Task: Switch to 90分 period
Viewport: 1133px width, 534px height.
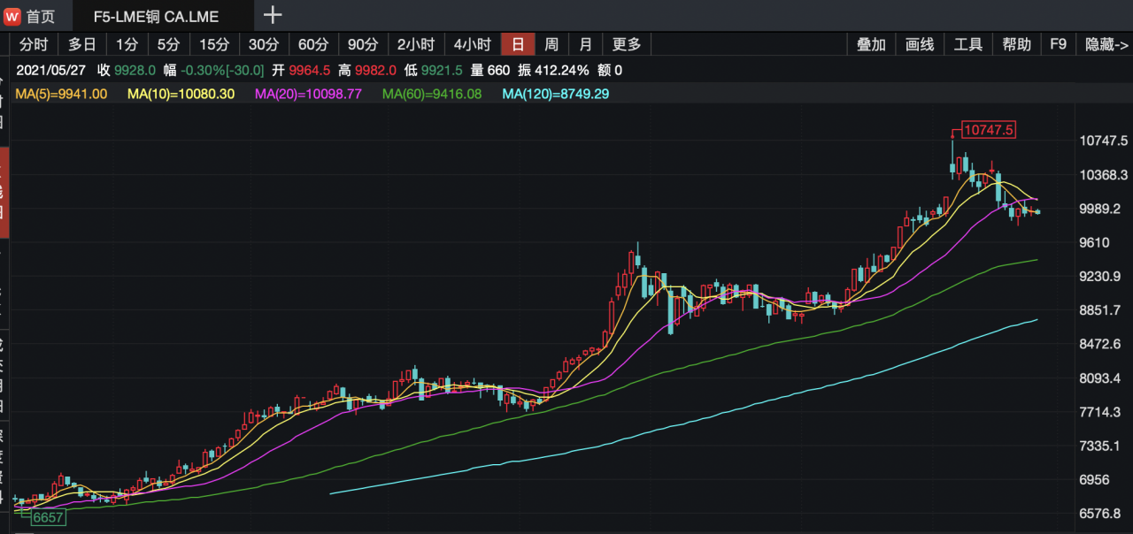Action: click(x=362, y=44)
